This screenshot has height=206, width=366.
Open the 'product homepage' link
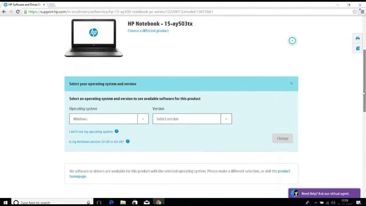(x=284, y=171)
